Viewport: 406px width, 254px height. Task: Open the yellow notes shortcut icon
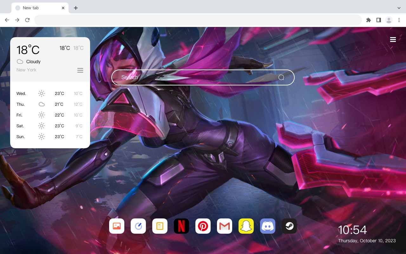click(x=160, y=226)
